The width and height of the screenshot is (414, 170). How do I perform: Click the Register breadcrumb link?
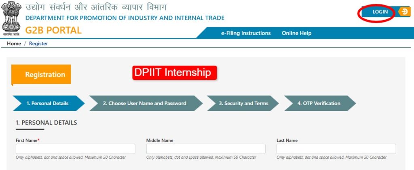coord(38,44)
